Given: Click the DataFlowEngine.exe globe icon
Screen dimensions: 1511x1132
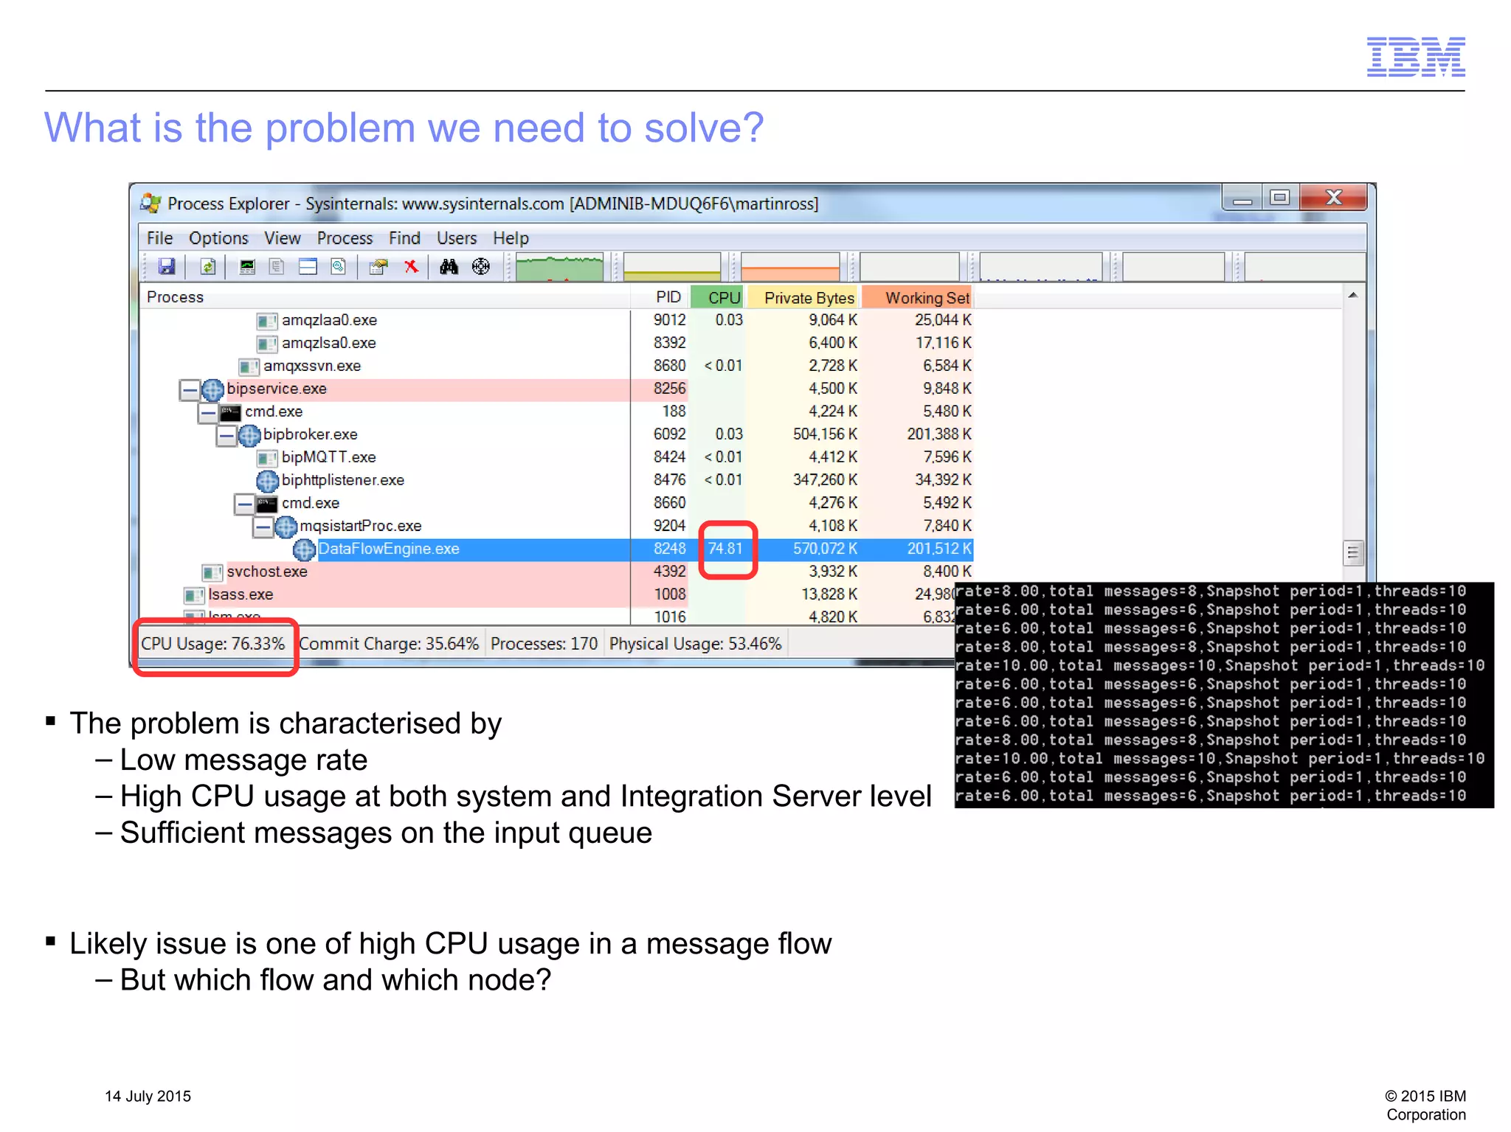Looking at the screenshot, I should pyautogui.click(x=304, y=549).
